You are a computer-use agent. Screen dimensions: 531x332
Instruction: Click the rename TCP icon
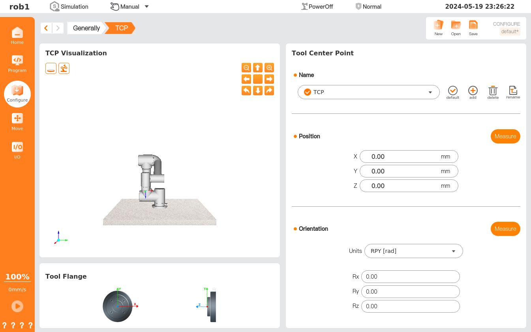coord(513,91)
